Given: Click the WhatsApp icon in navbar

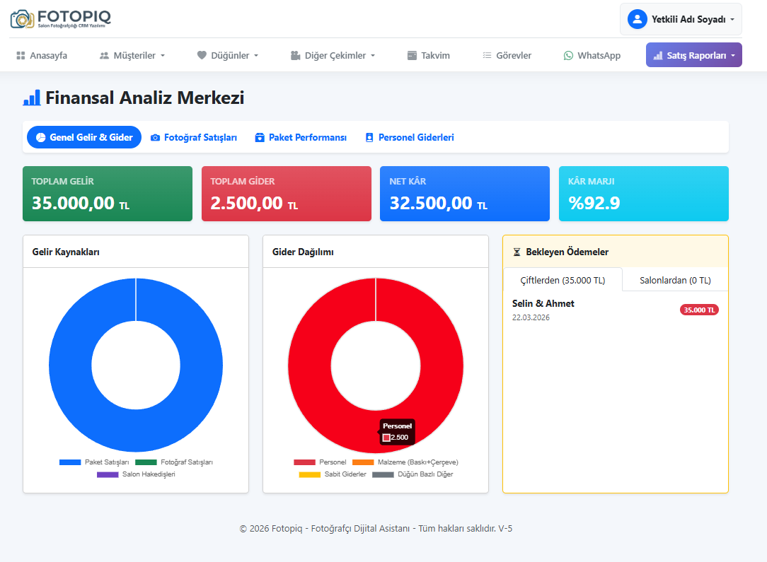Looking at the screenshot, I should (x=568, y=55).
